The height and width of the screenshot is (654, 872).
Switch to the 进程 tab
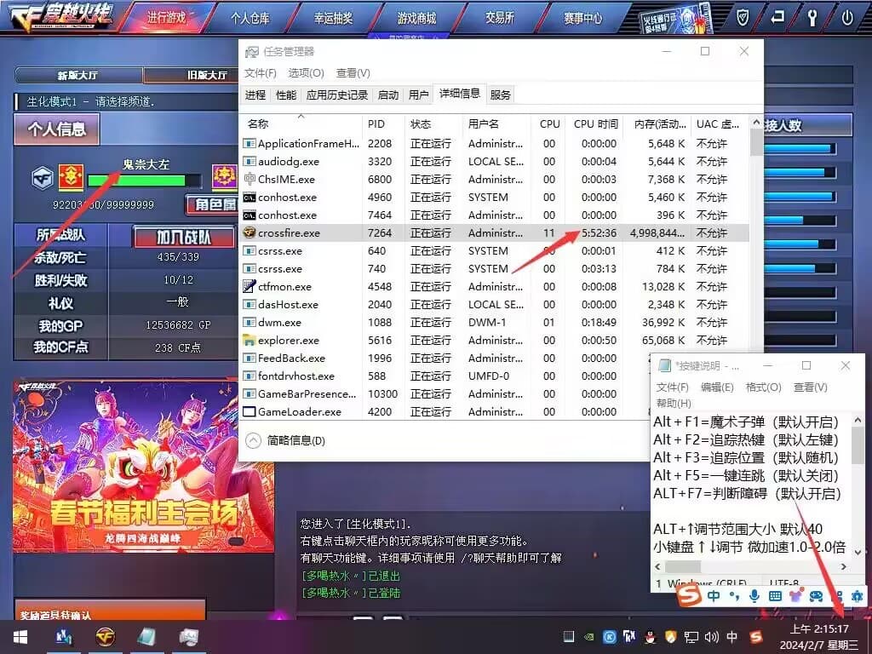(255, 95)
